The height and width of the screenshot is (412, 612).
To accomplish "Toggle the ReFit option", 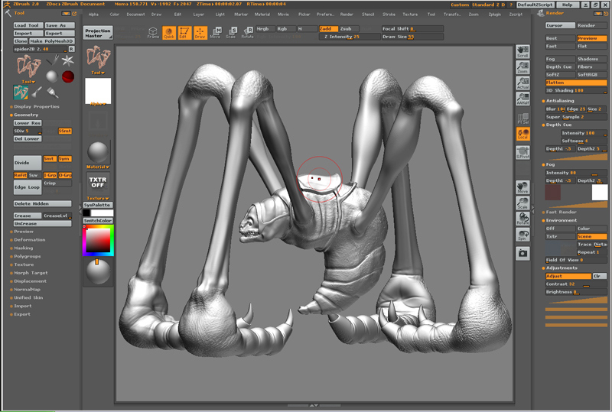I will [x=21, y=175].
